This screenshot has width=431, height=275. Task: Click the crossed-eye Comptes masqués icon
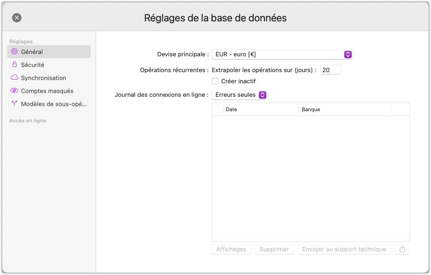[14, 91]
